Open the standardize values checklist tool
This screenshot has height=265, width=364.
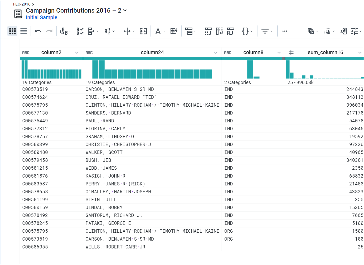click(x=80, y=31)
